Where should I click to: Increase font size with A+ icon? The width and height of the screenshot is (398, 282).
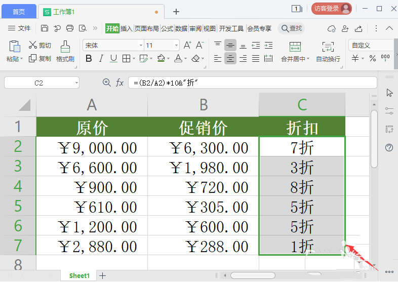click(187, 45)
